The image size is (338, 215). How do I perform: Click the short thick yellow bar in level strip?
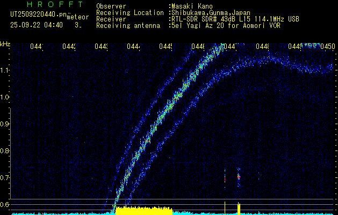[239, 209]
